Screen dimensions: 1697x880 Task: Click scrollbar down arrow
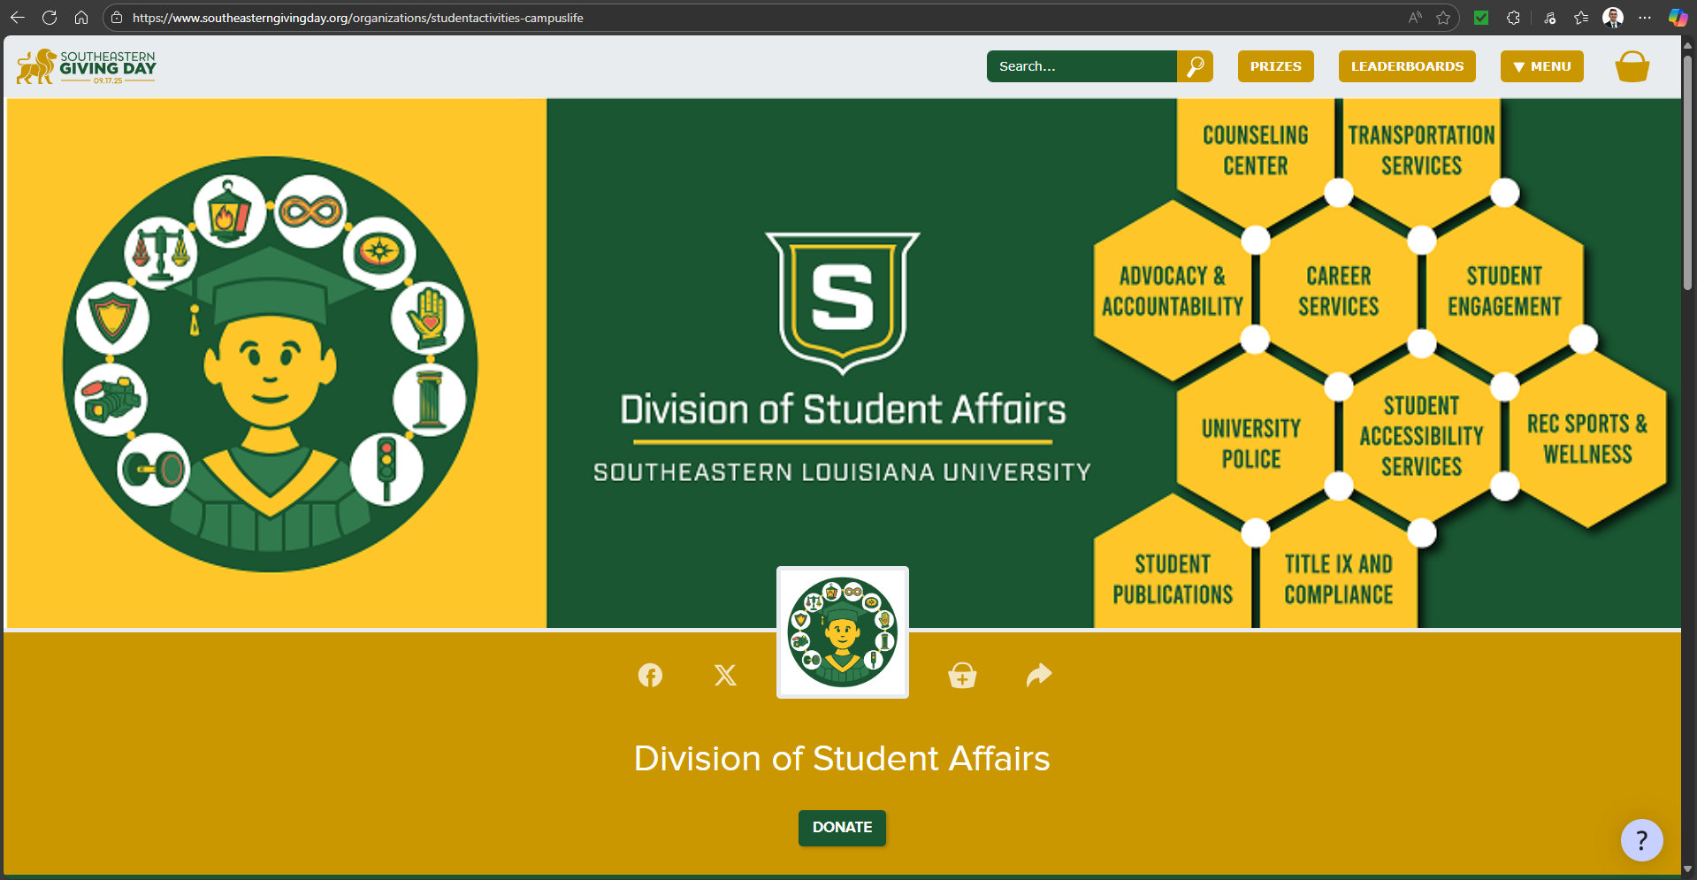1687,869
